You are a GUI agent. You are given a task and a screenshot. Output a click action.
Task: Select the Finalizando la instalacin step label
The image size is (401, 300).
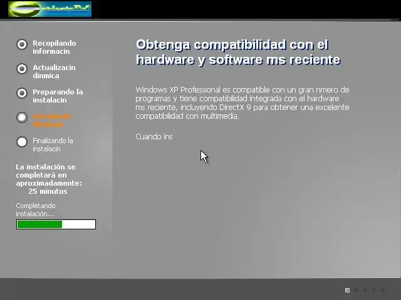click(53, 144)
